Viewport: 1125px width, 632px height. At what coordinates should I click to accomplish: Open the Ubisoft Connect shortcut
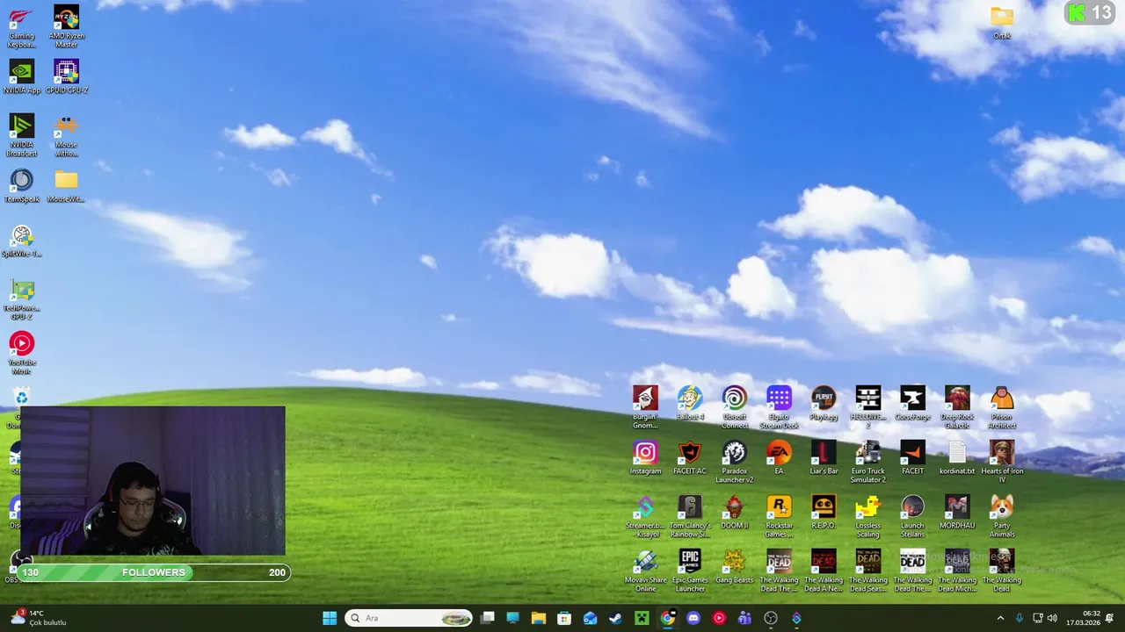(735, 408)
